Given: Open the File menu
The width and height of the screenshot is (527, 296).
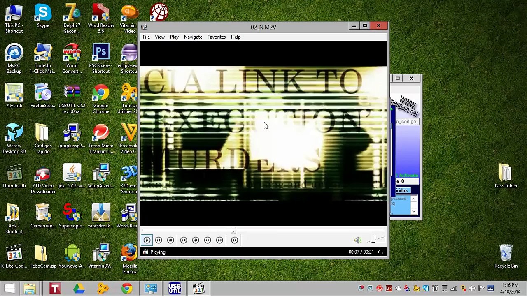Looking at the screenshot, I should click(146, 37).
